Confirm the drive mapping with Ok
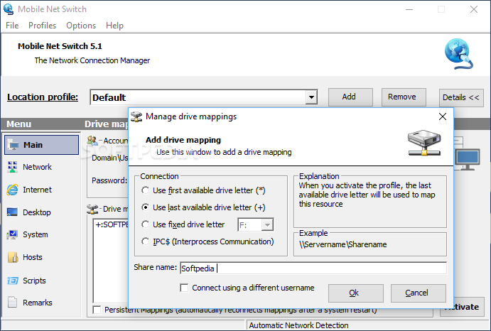491x331 pixels. tap(354, 293)
